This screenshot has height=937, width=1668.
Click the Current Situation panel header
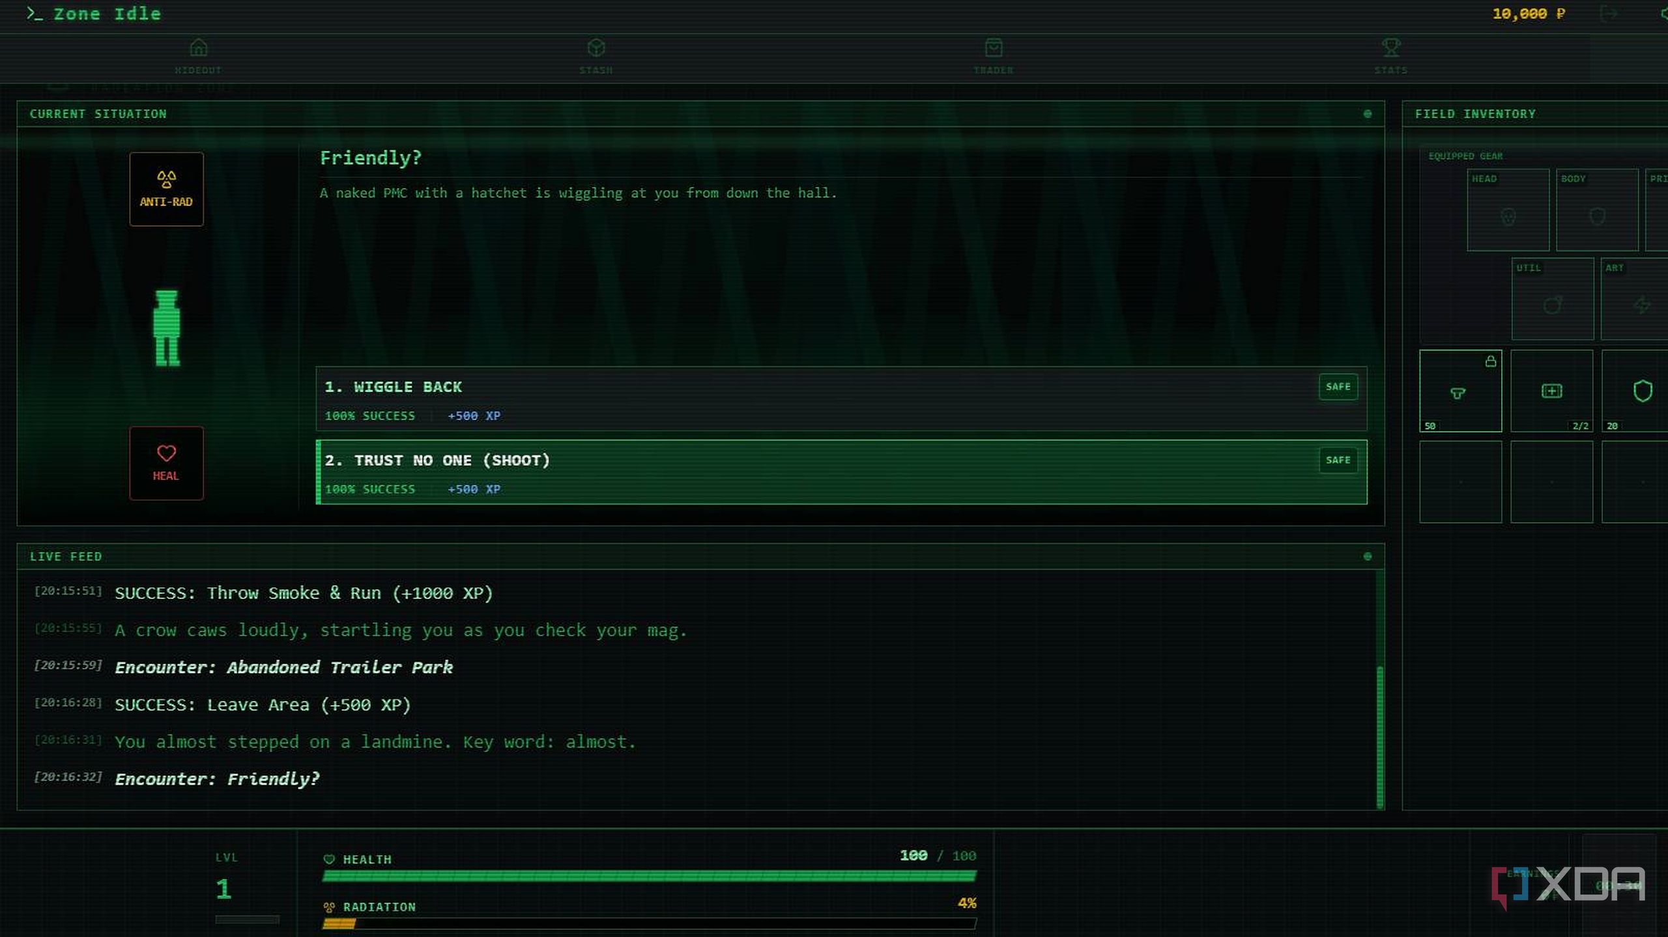point(700,114)
